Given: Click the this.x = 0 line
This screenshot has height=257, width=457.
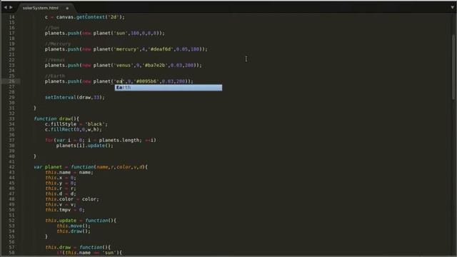Looking at the screenshot, I should pos(60,178).
